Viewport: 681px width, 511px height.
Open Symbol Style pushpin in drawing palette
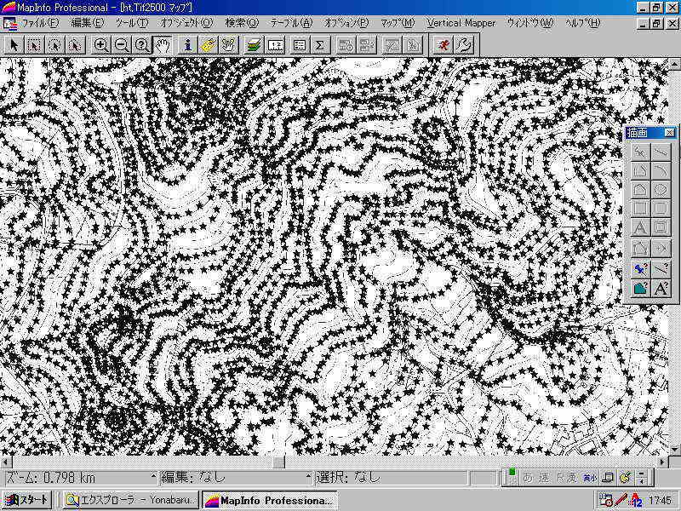coord(642,269)
